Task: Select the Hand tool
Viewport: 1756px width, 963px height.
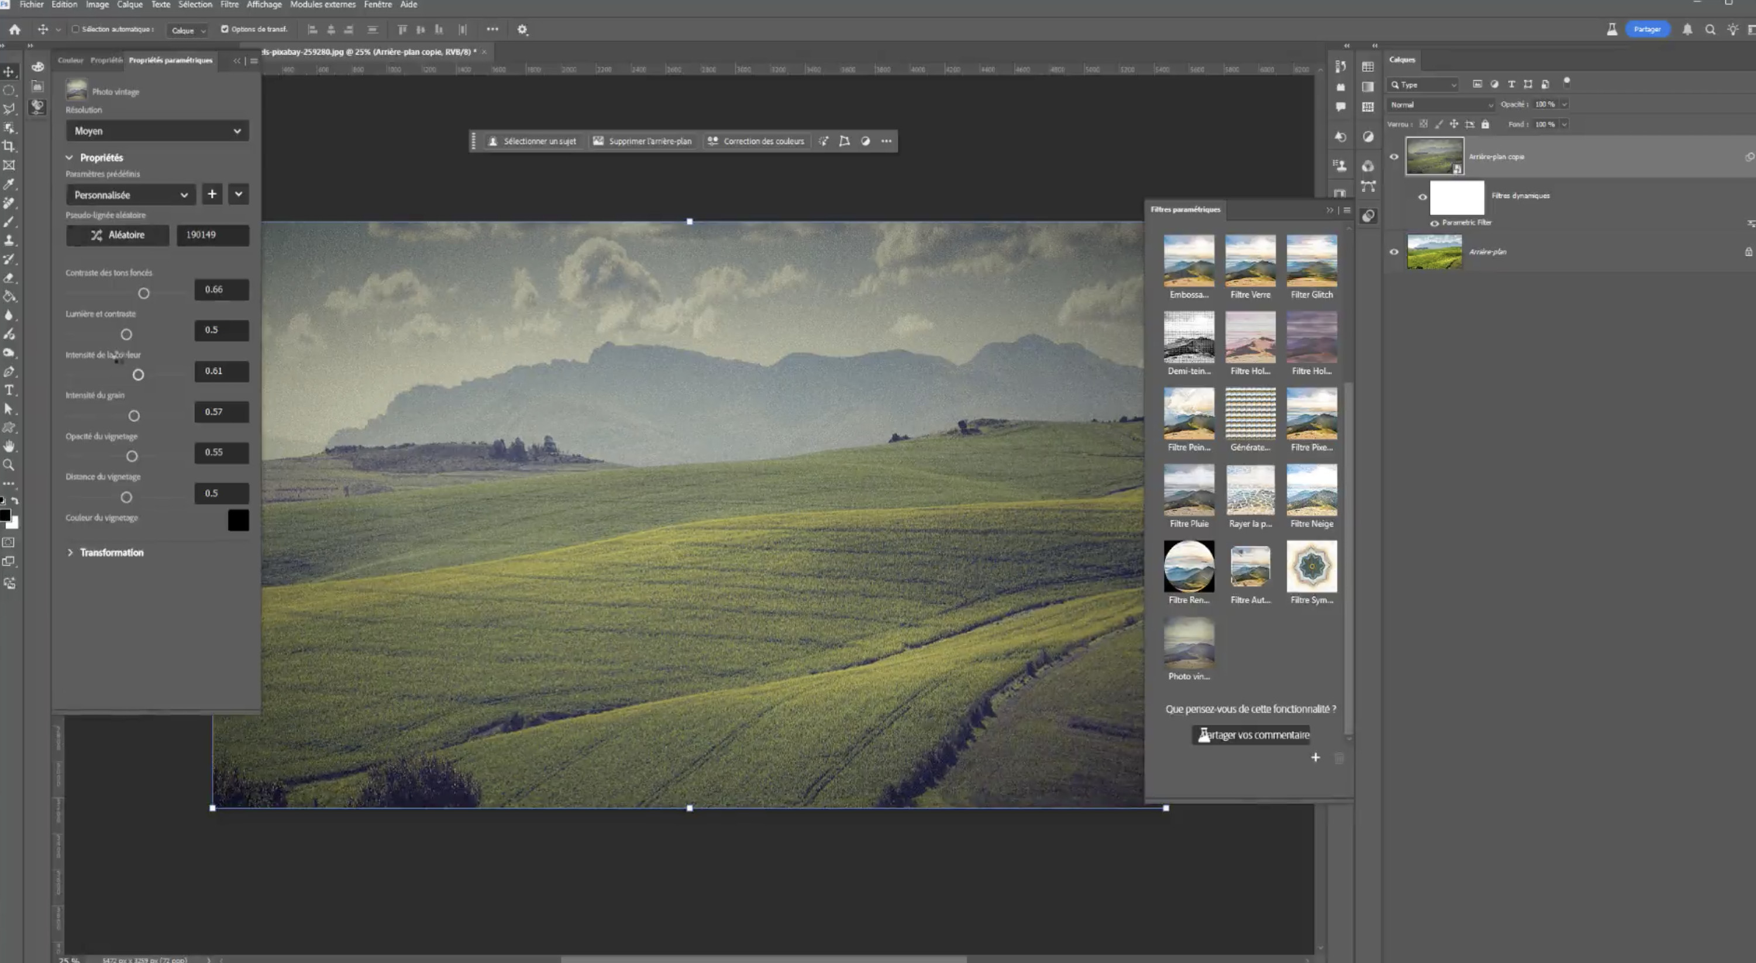Action: click(x=9, y=446)
